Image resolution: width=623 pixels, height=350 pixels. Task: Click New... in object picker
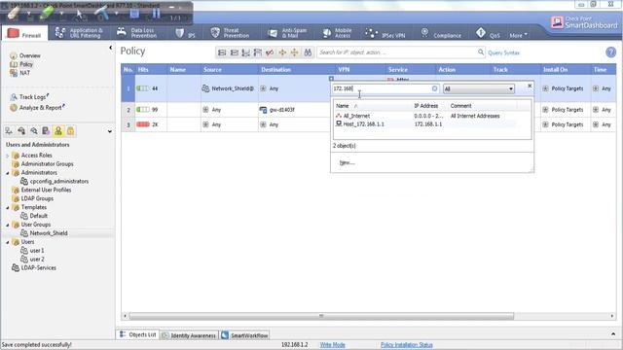pos(347,162)
